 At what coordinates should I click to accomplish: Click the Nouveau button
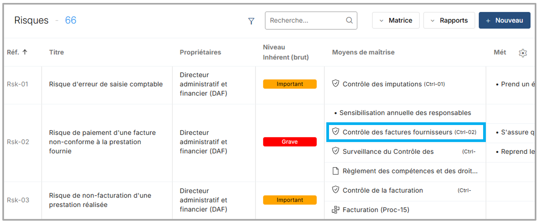click(504, 21)
